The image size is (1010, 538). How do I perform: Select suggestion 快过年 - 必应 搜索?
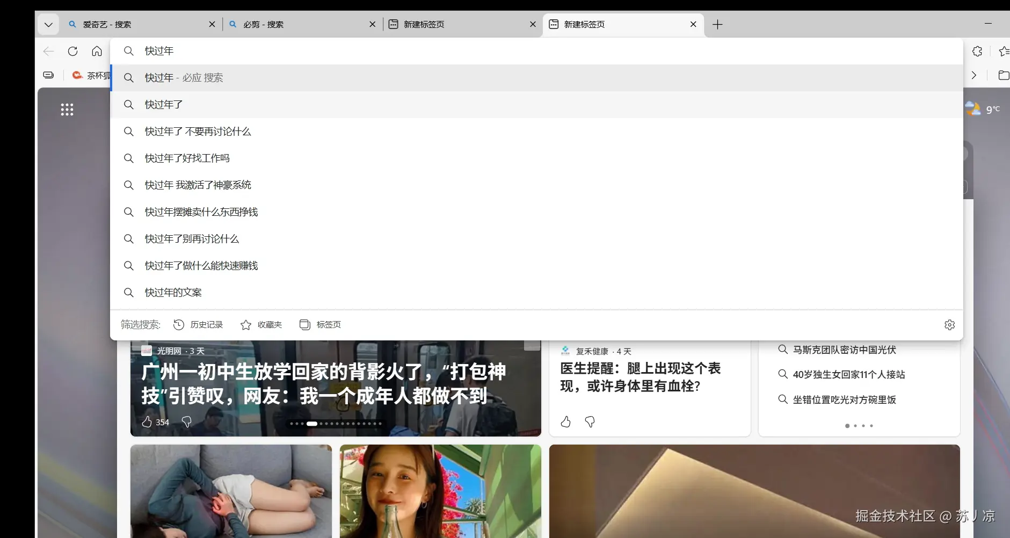click(x=536, y=78)
